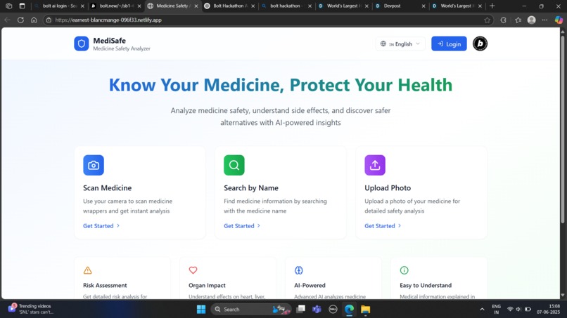The image size is (567, 318).
Task: Click Easy to Understand heading text
Action: pos(426,285)
